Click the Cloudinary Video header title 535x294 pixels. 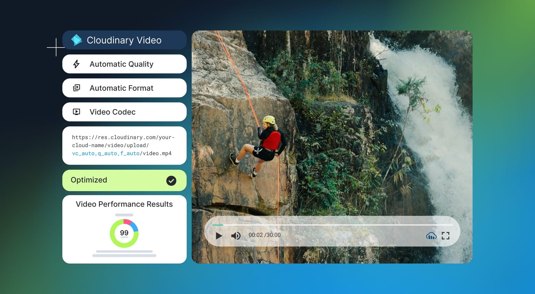tap(124, 40)
